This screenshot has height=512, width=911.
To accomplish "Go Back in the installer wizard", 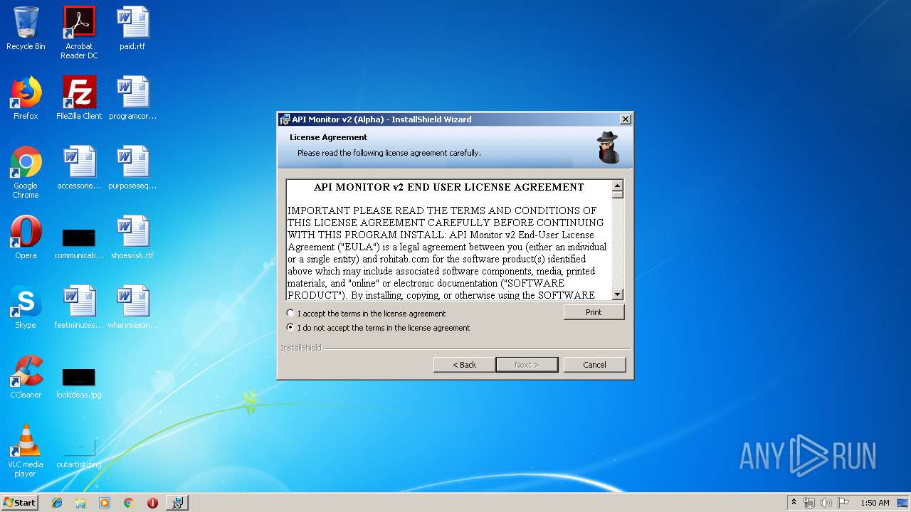I will [465, 365].
